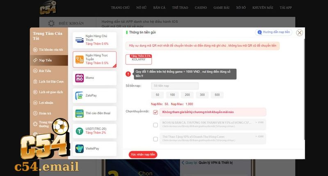Tick the Nổ Hũ & Bắn Cá promotion checkbox

[x=155, y=125]
